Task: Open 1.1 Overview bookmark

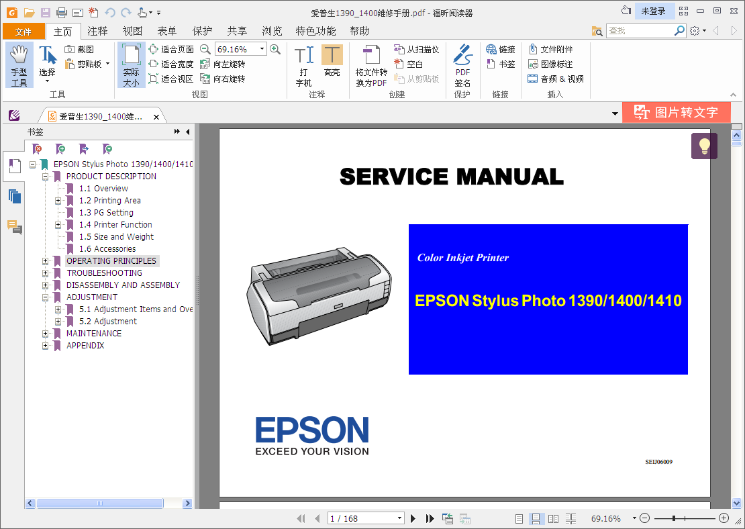Action: (x=103, y=188)
